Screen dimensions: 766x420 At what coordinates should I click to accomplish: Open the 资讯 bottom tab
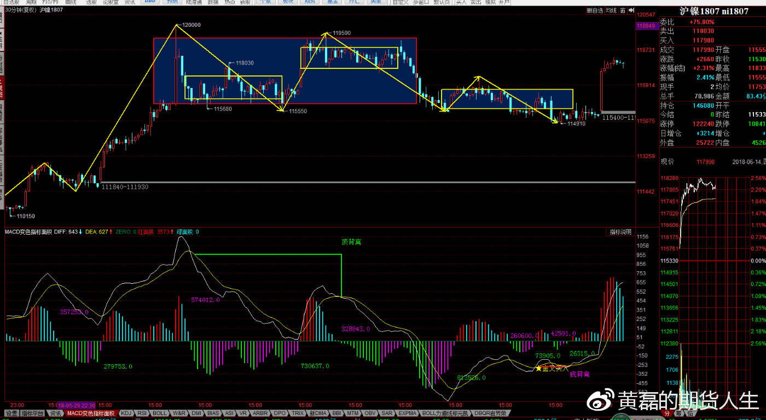pyautogui.click(x=55, y=412)
